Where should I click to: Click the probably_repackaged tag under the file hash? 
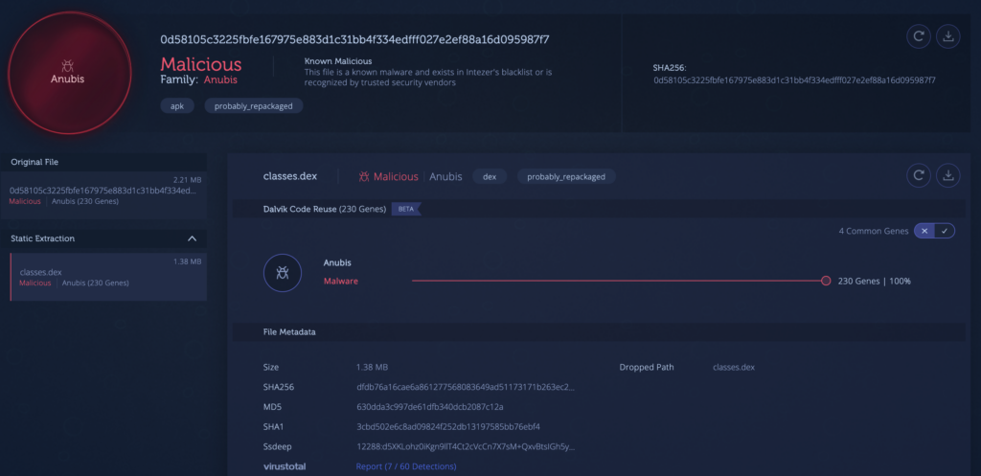[x=253, y=105]
